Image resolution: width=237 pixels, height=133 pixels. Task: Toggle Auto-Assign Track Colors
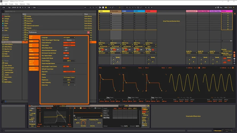(x=66, y=66)
